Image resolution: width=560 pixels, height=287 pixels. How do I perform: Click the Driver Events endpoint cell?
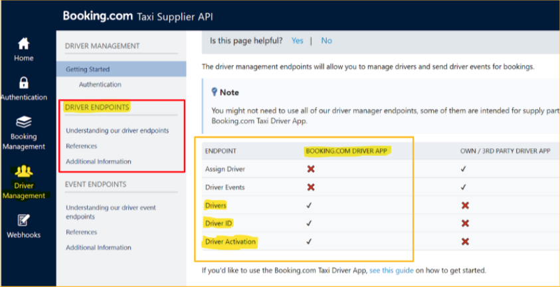[225, 187]
